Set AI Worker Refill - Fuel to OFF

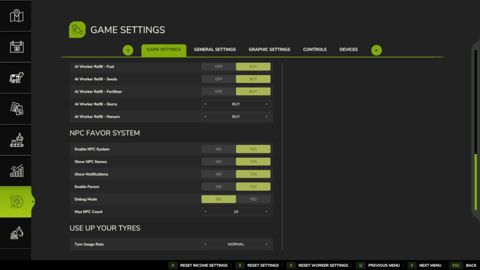[x=219, y=67]
